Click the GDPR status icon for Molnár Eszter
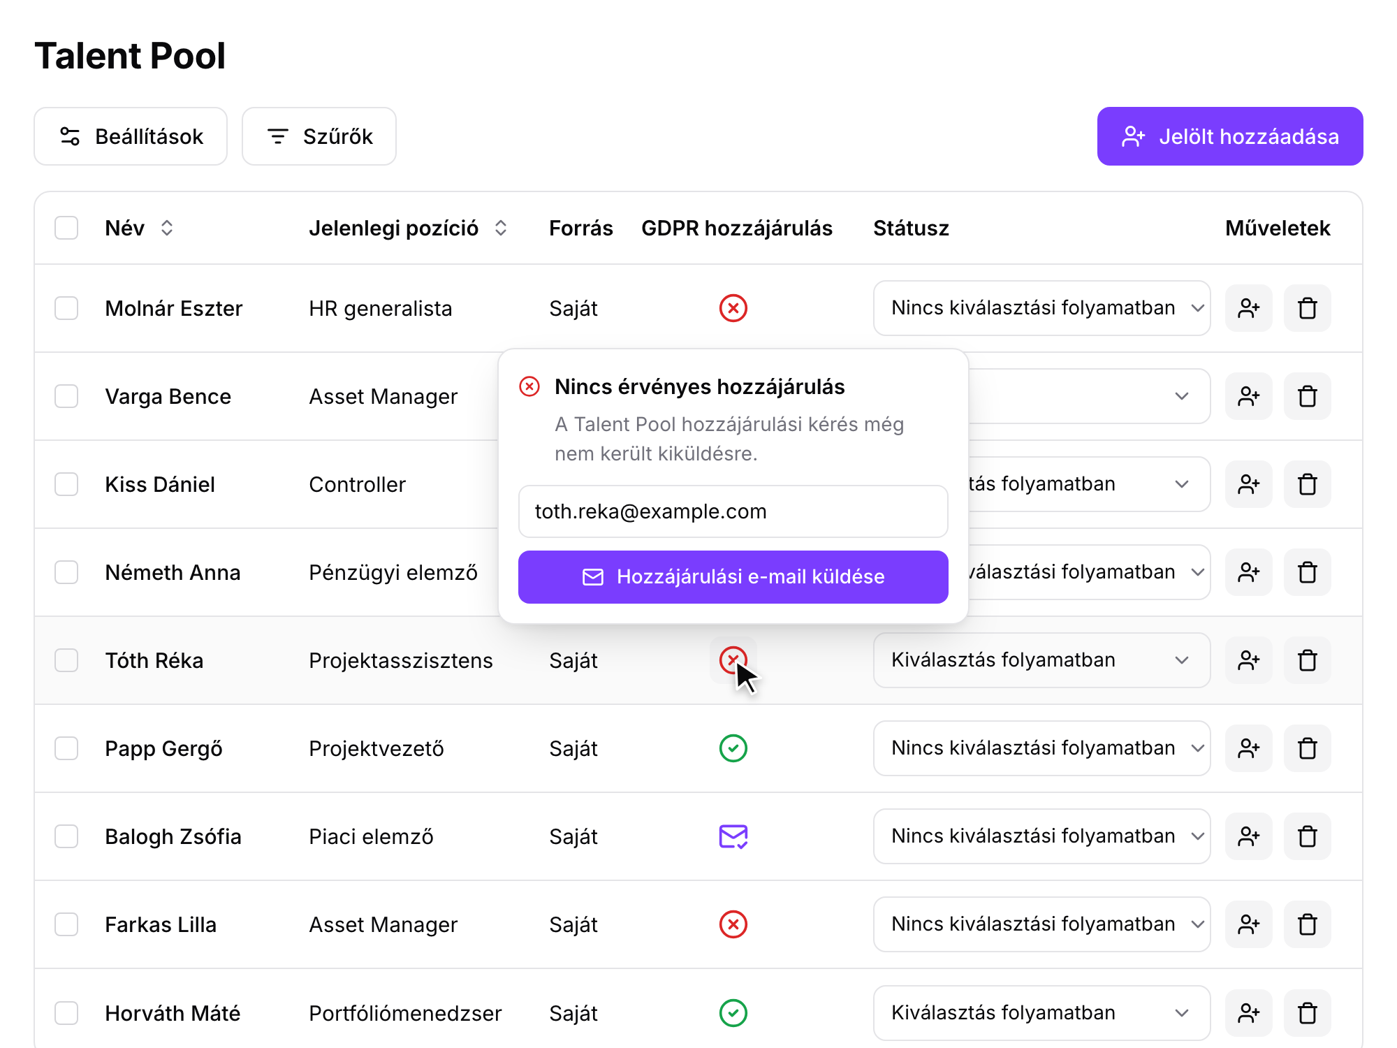The image size is (1397, 1048). click(733, 308)
